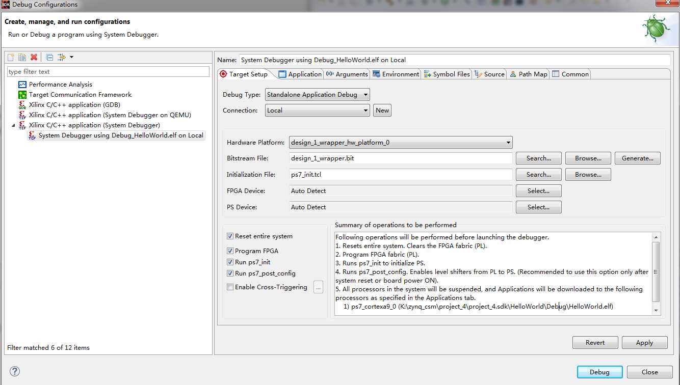Click the Common tab icon
The width and height of the screenshot is (680, 385).
coord(556,74)
